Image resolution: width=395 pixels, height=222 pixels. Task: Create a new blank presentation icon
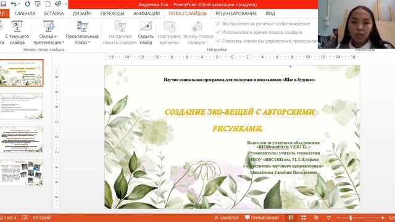[48, 4]
